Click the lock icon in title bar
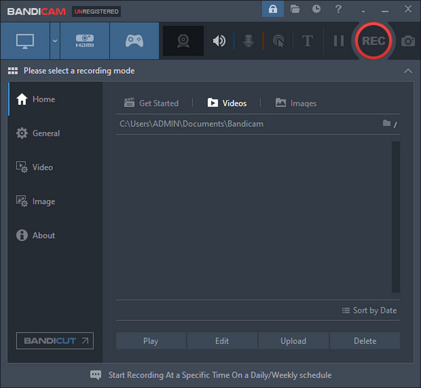 pos(273,9)
